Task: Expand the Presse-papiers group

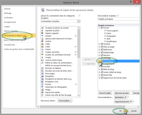Action: pyautogui.click(x=105, y=31)
